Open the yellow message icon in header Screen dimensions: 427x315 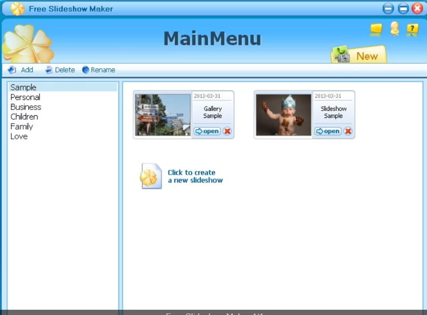pyautogui.click(x=376, y=29)
